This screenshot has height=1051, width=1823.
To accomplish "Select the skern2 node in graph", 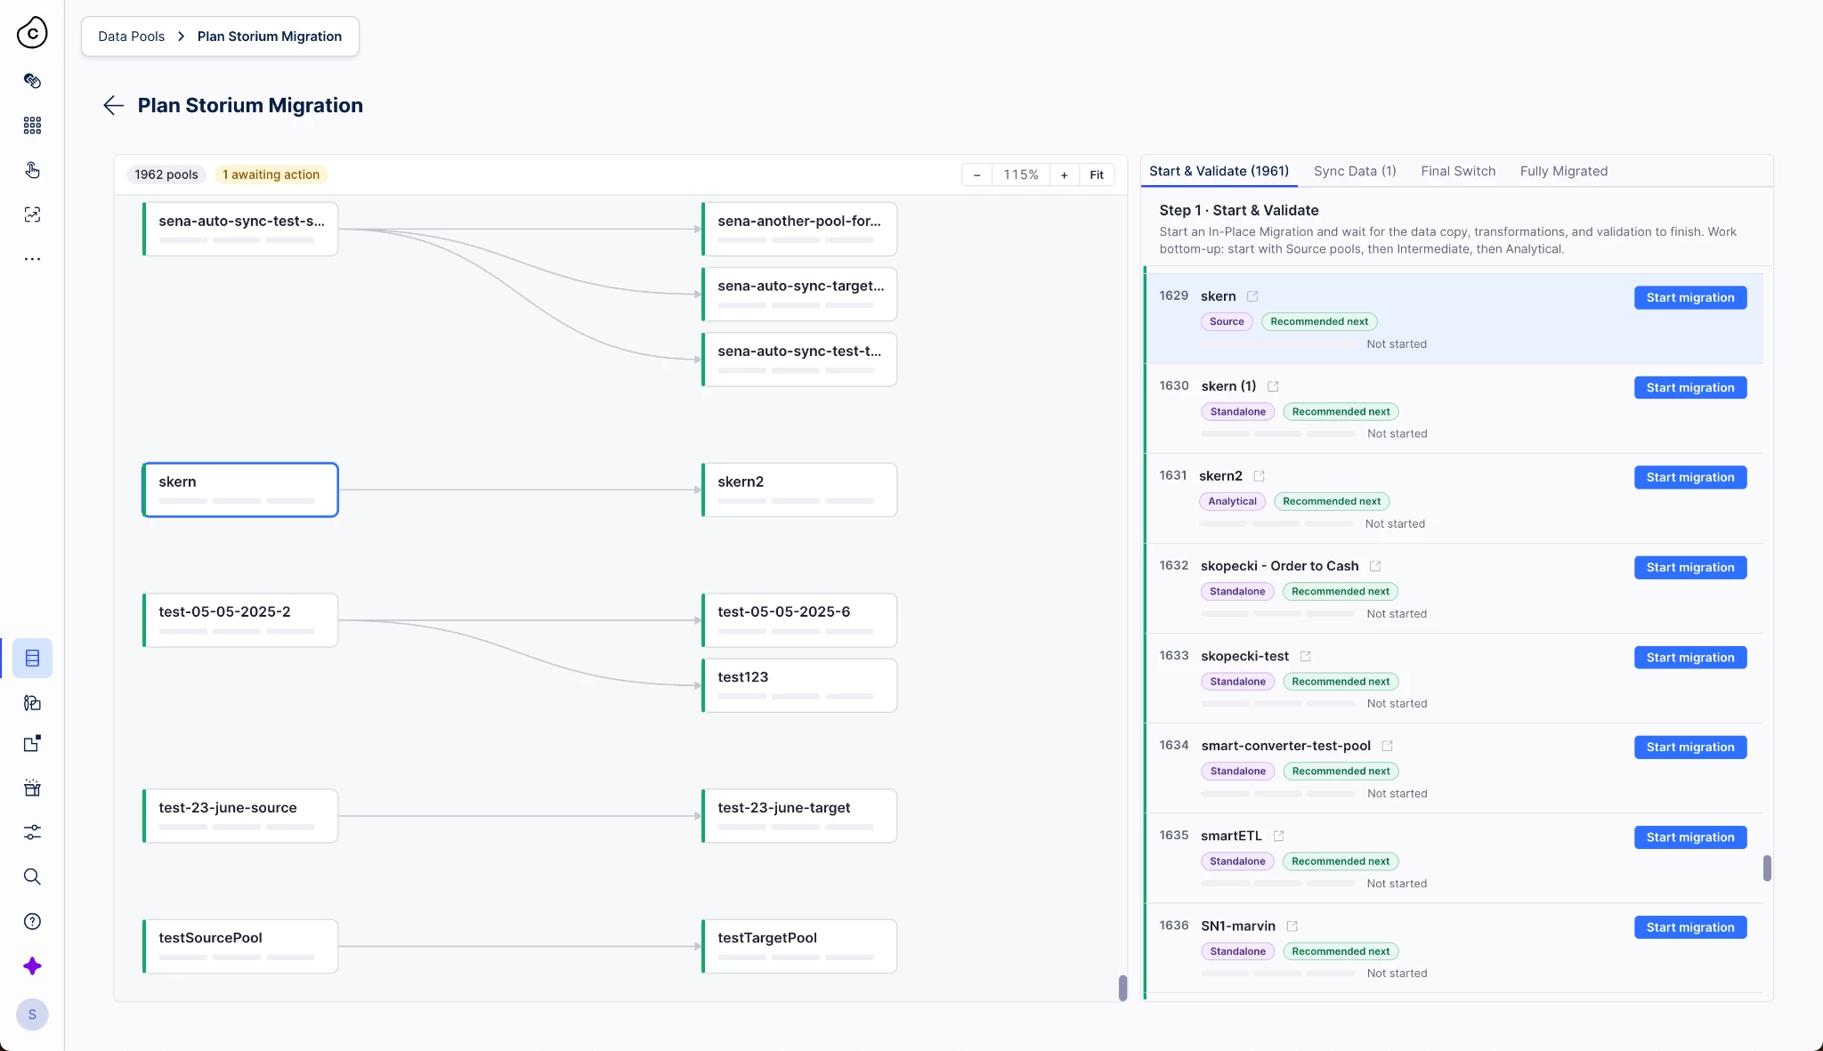I will pyautogui.click(x=799, y=489).
